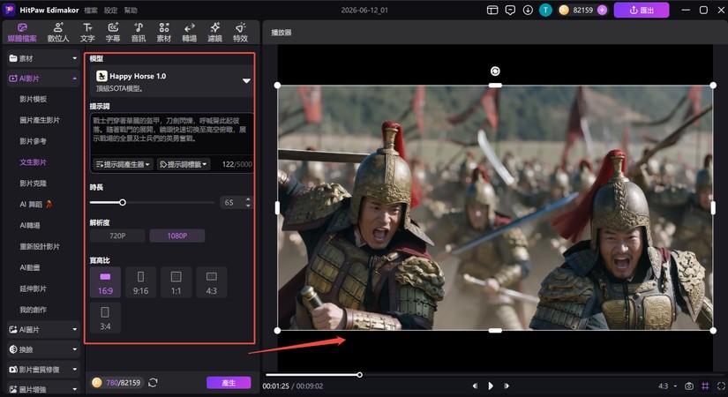
Task: Select 重新設計影片 in the sidebar
Action: (x=40, y=246)
